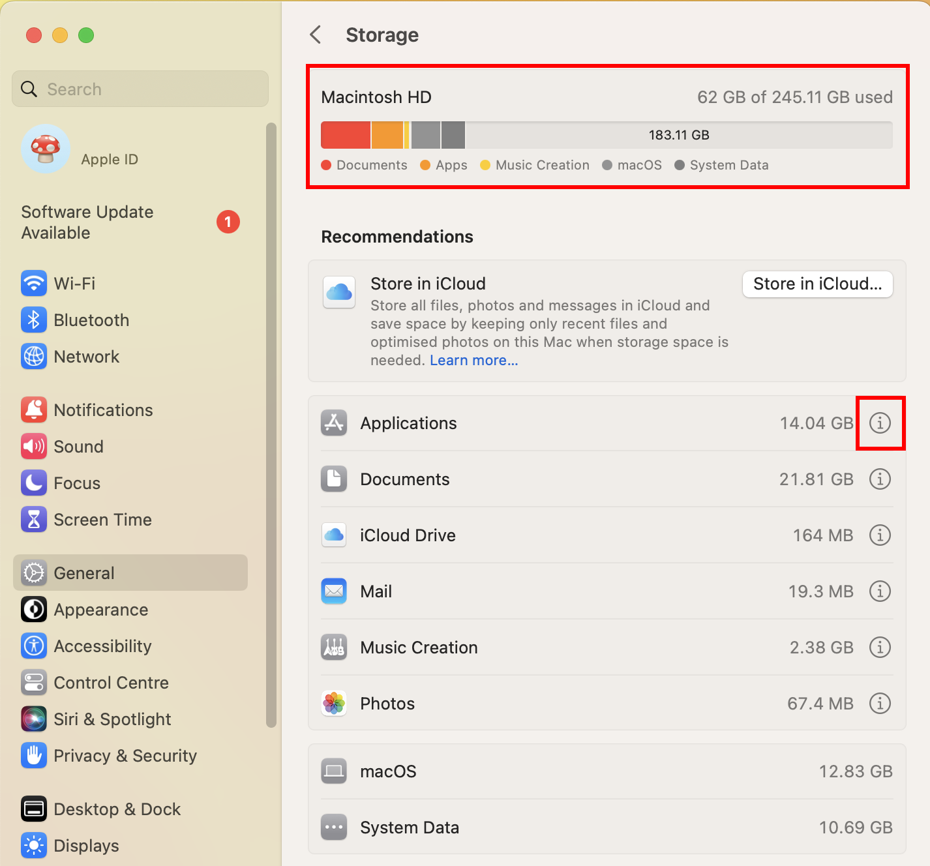
Task: Click the Bluetooth icon in sidebar
Action: (x=34, y=320)
